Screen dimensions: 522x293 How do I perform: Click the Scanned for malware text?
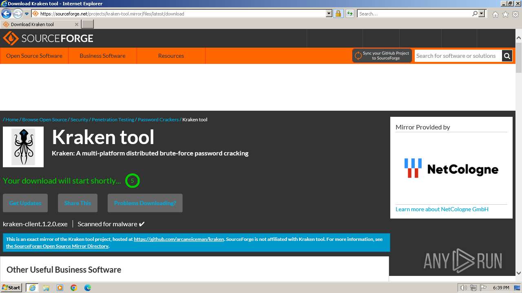click(111, 224)
